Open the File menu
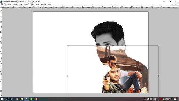 click(5, 4)
